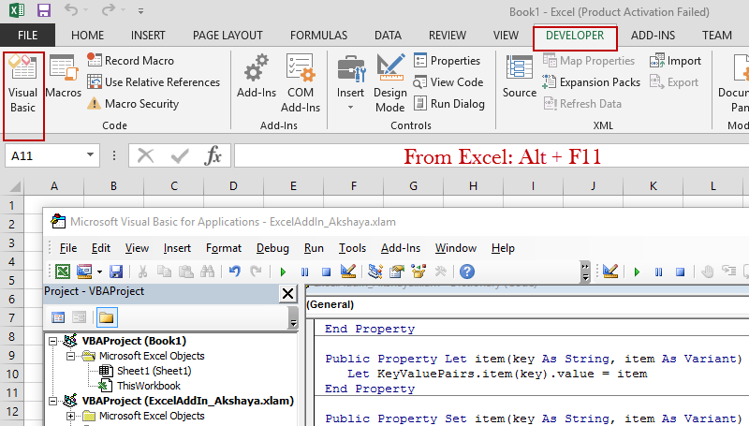Viewport: 749px width, 426px height.
Task: Click the Insert Function fx button
Action: 213,155
